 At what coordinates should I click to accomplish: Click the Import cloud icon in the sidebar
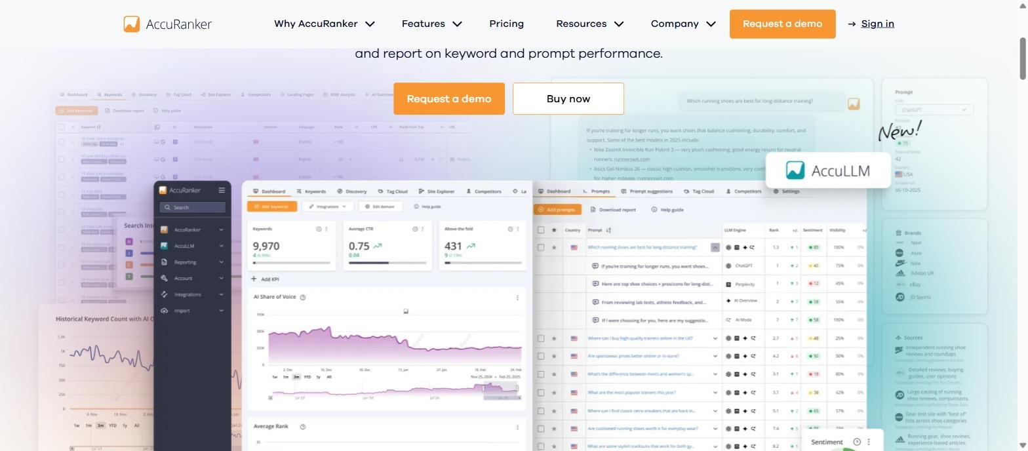click(x=164, y=311)
